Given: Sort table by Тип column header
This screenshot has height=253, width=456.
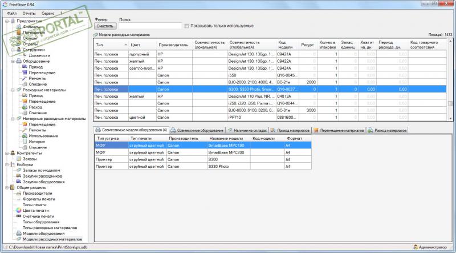Looking at the screenshot, I should (x=111, y=45).
